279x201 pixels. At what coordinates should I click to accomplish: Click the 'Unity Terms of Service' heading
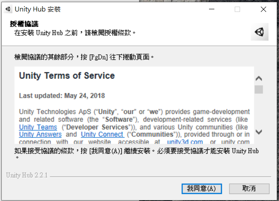coord(67,76)
